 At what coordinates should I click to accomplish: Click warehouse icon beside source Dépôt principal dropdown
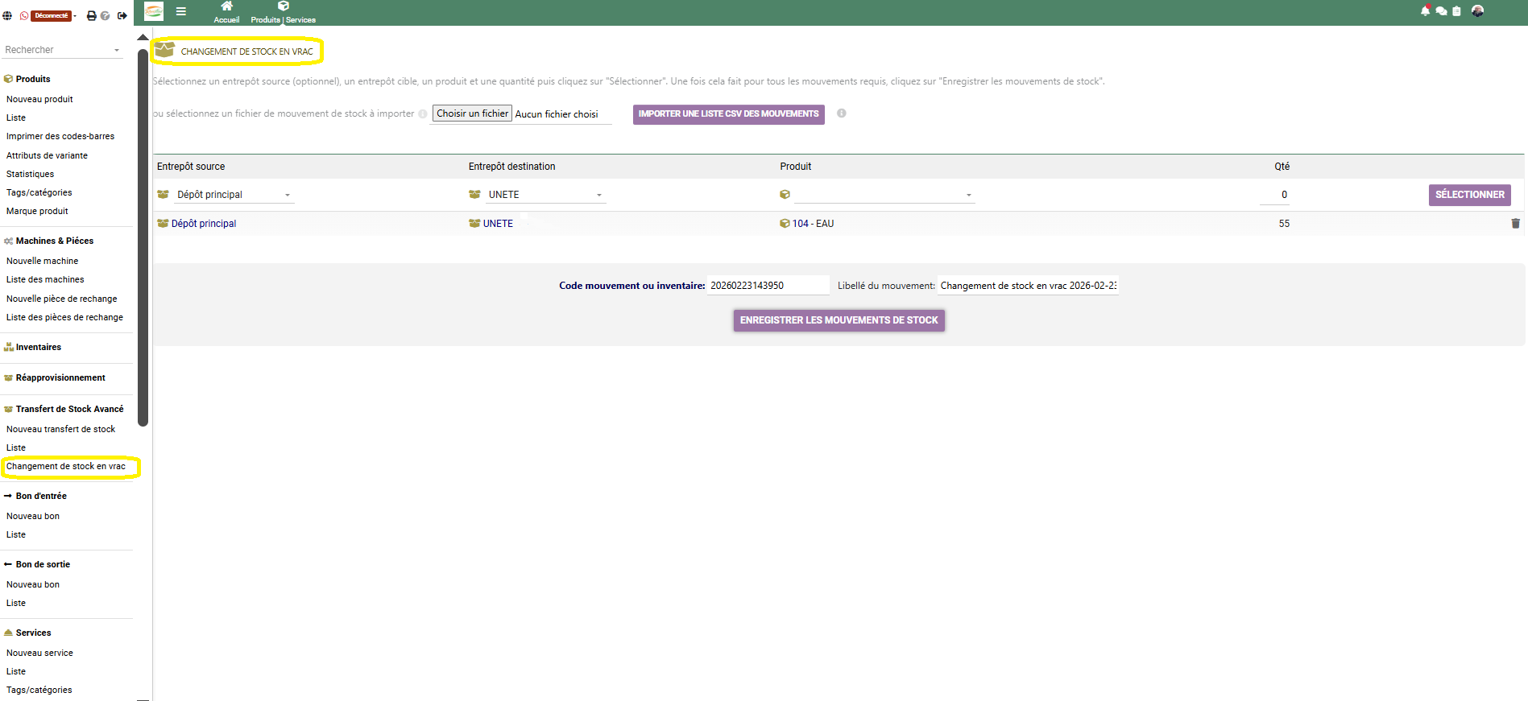click(x=163, y=195)
